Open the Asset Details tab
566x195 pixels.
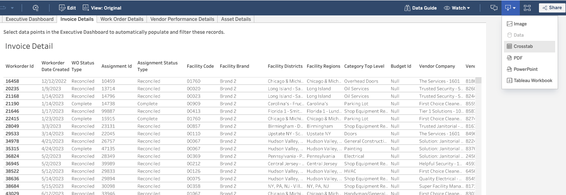pos(236,19)
